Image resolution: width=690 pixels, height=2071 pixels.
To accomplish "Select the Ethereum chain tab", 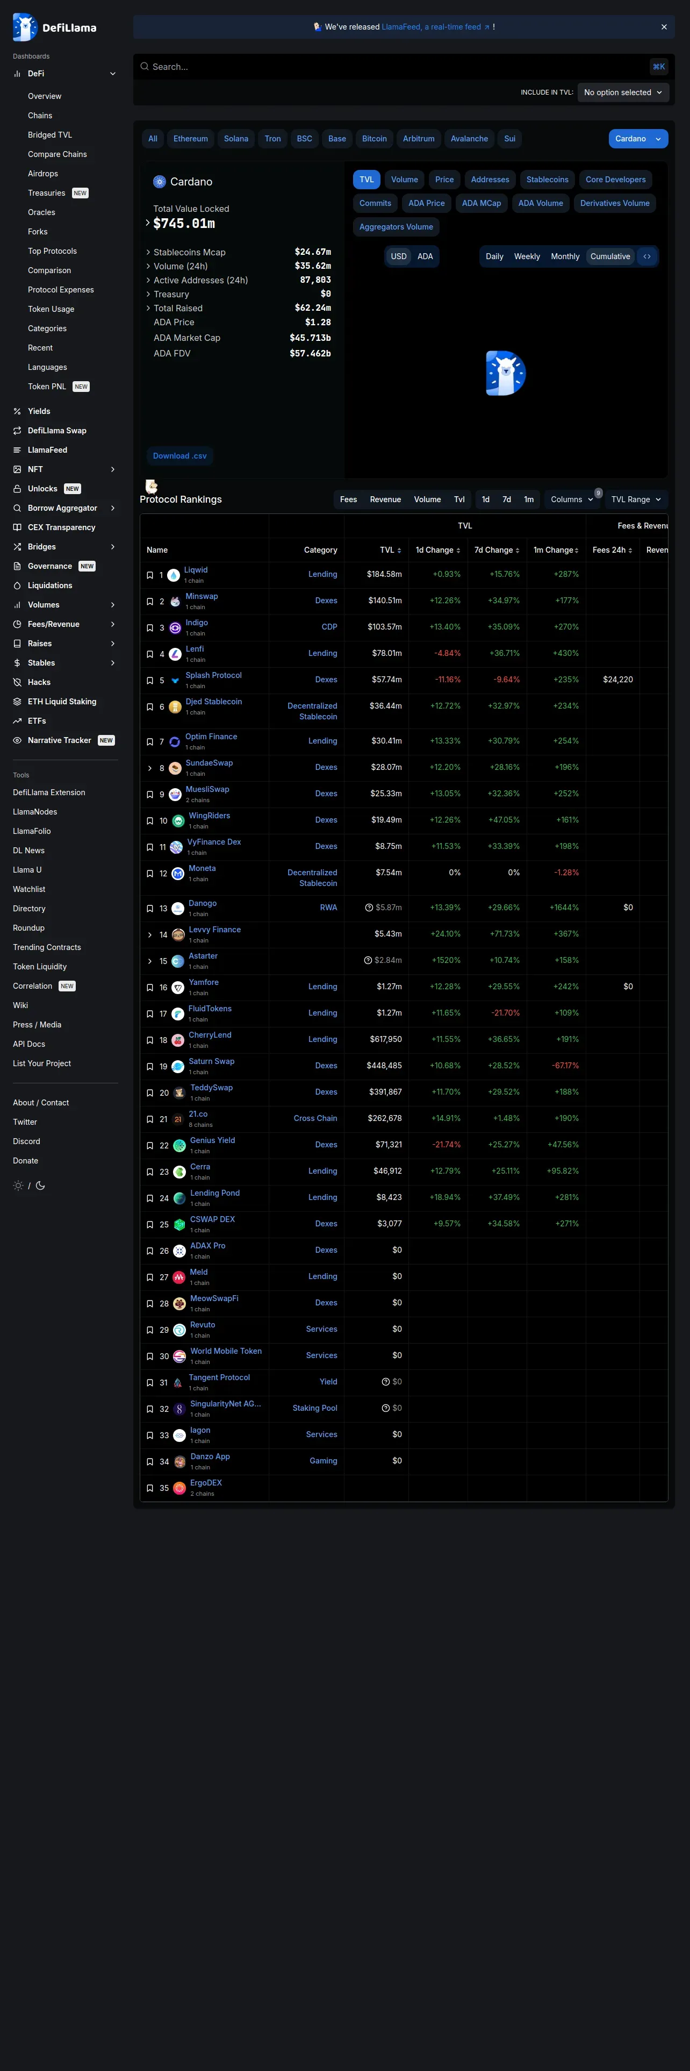I will (x=190, y=138).
